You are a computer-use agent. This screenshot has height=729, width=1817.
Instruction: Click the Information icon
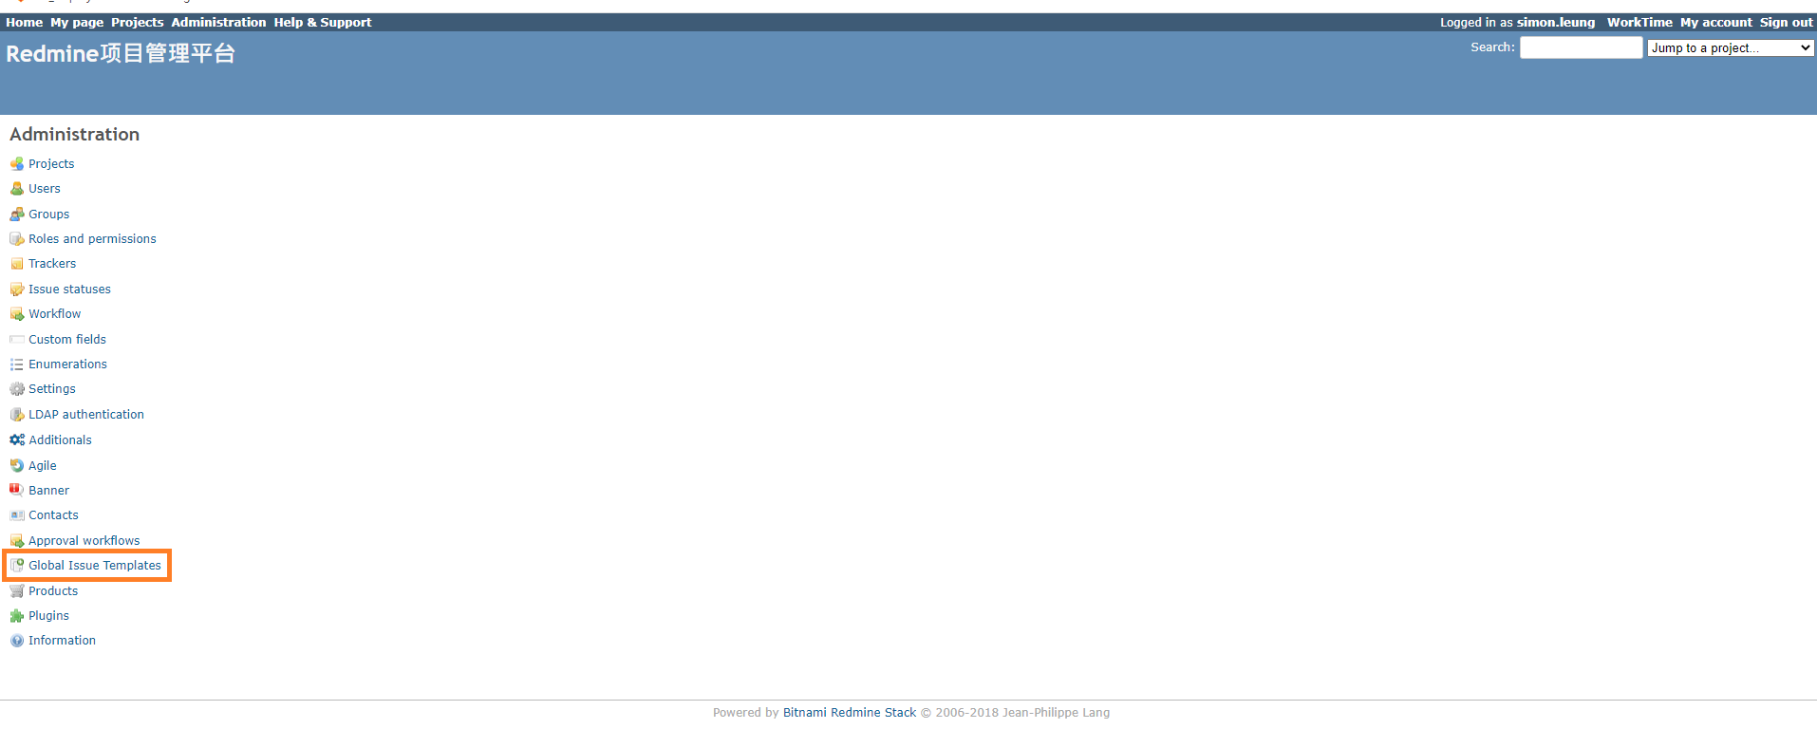[17, 641]
